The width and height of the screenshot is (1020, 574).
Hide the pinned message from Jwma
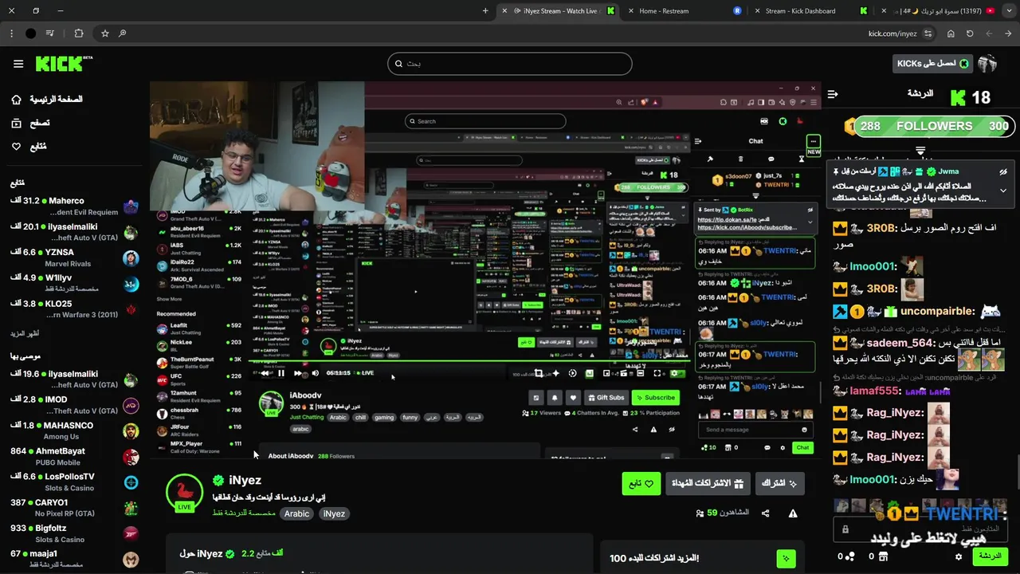[x=1003, y=171]
